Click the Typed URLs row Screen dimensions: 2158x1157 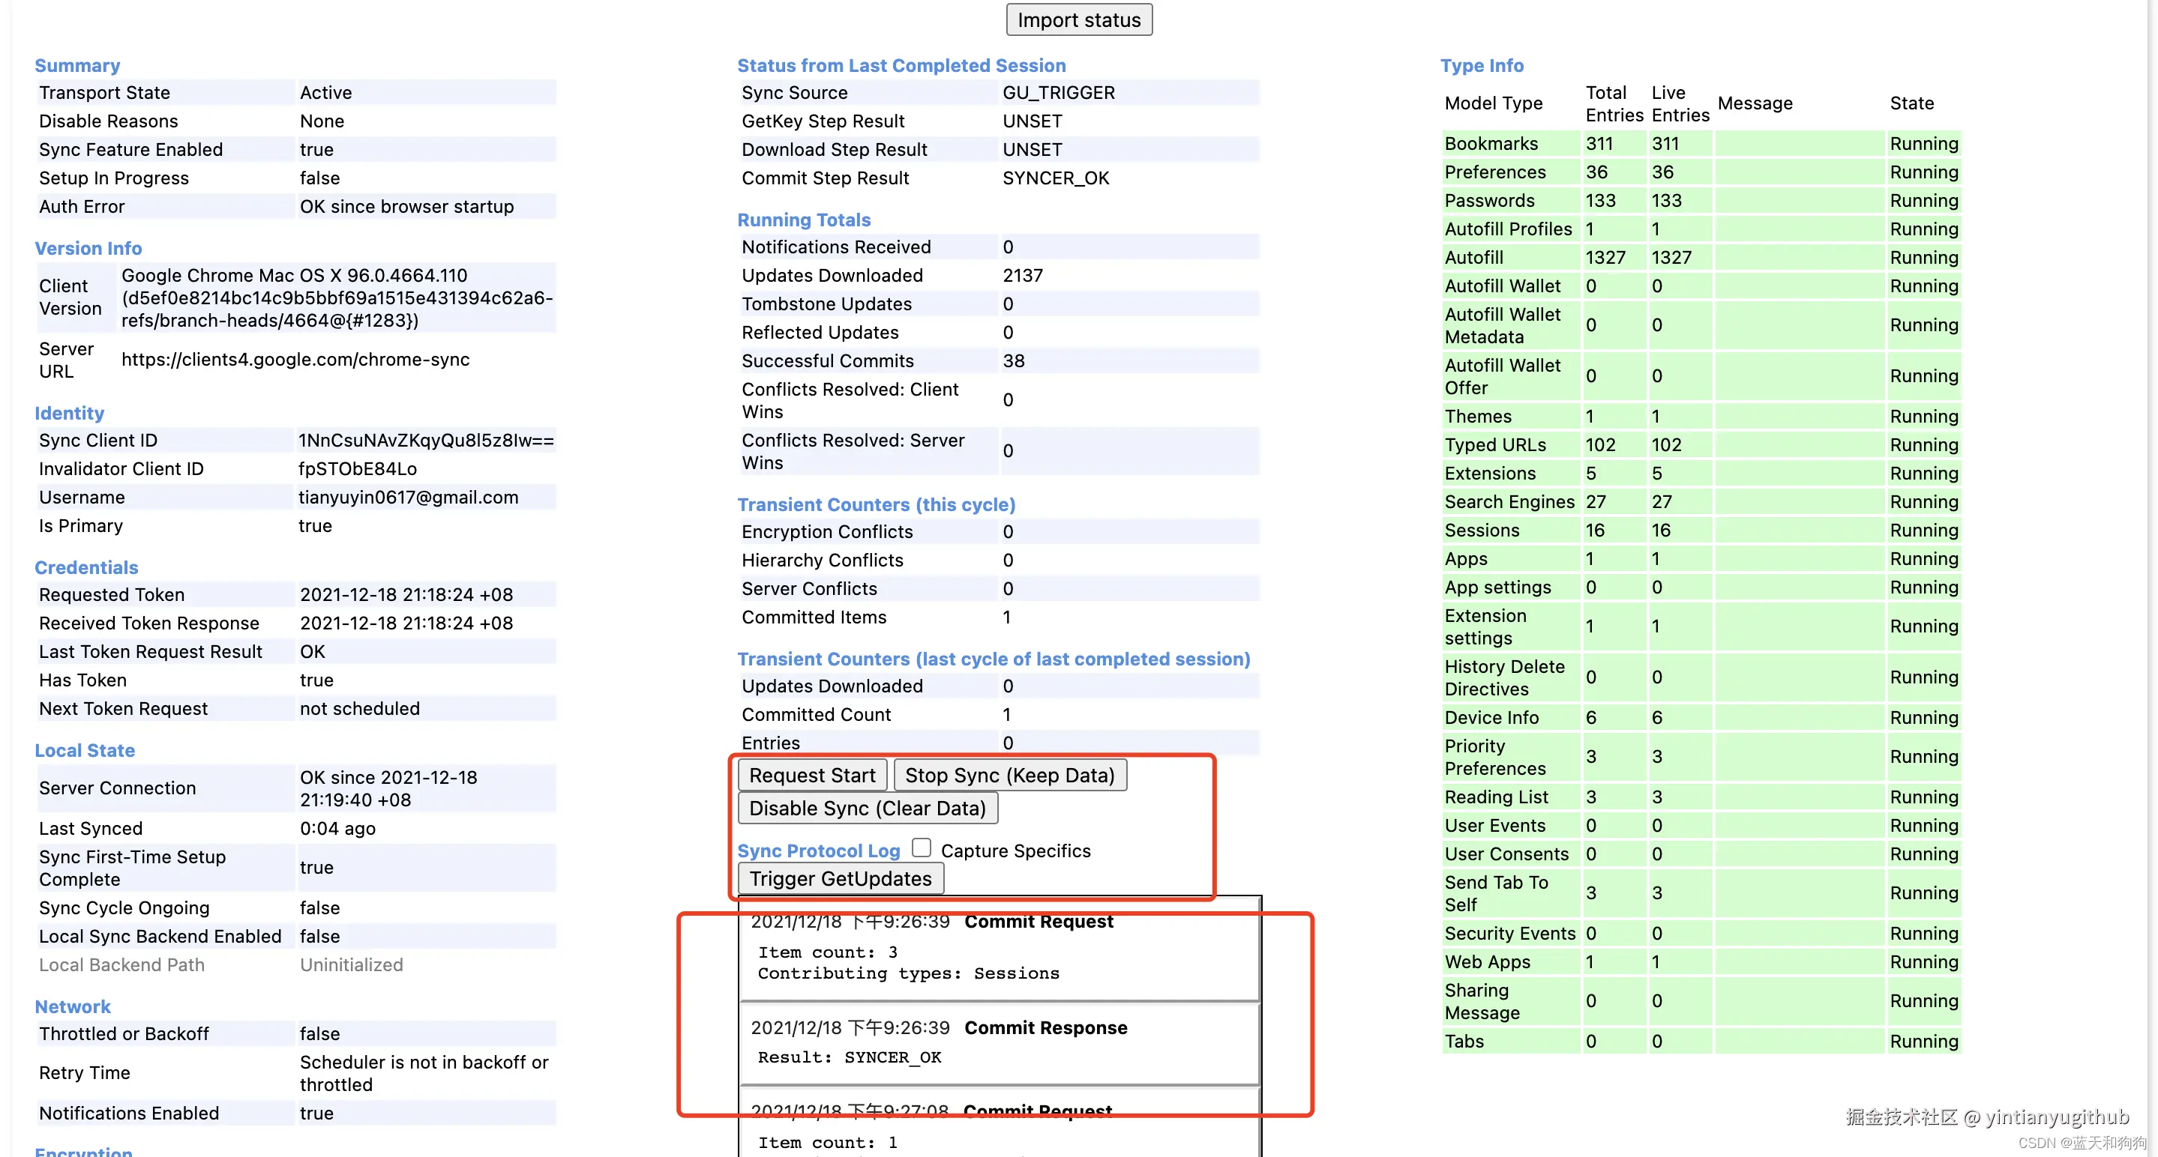pyautogui.click(x=1494, y=444)
